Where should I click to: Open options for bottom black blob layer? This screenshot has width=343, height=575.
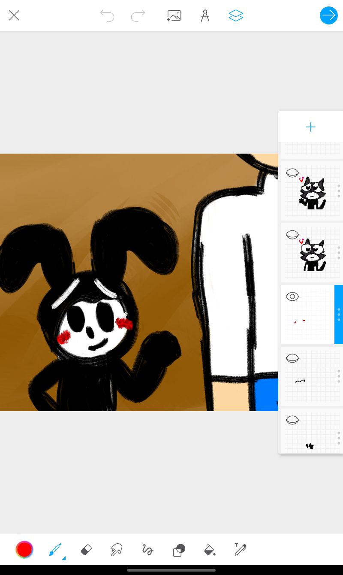pyautogui.click(x=339, y=438)
